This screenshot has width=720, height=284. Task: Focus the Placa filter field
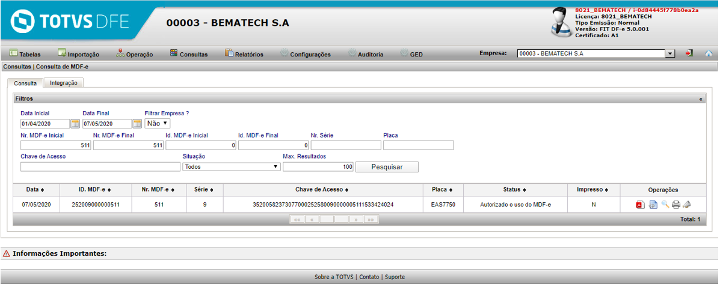[x=419, y=145]
